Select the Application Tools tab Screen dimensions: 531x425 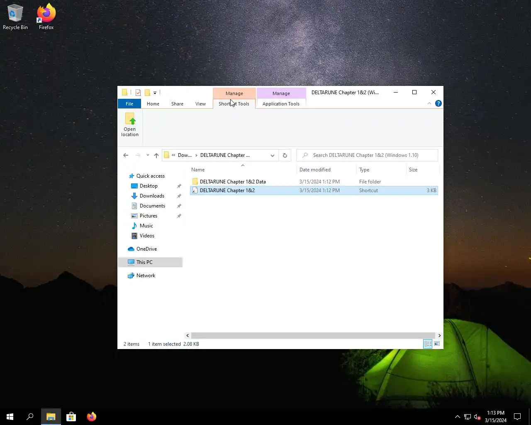pos(281,104)
